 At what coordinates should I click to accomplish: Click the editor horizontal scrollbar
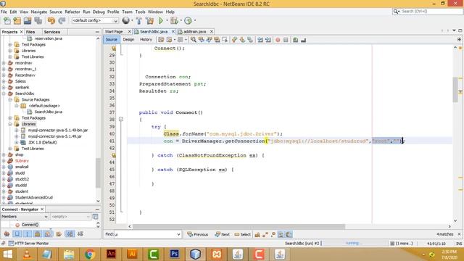coord(239,226)
